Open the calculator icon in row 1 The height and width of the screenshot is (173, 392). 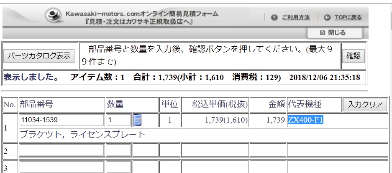[137, 120]
